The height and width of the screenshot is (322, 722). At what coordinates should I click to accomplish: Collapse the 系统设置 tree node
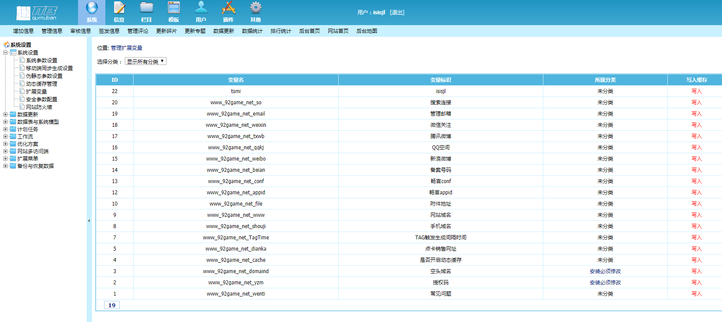click(6, 53)
